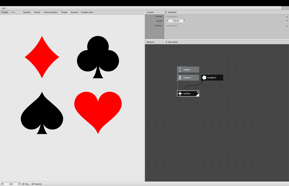This screenshot has width=289, height=186.
Task: Switch to the Viewer tab
Action: [x=5, y=12]
